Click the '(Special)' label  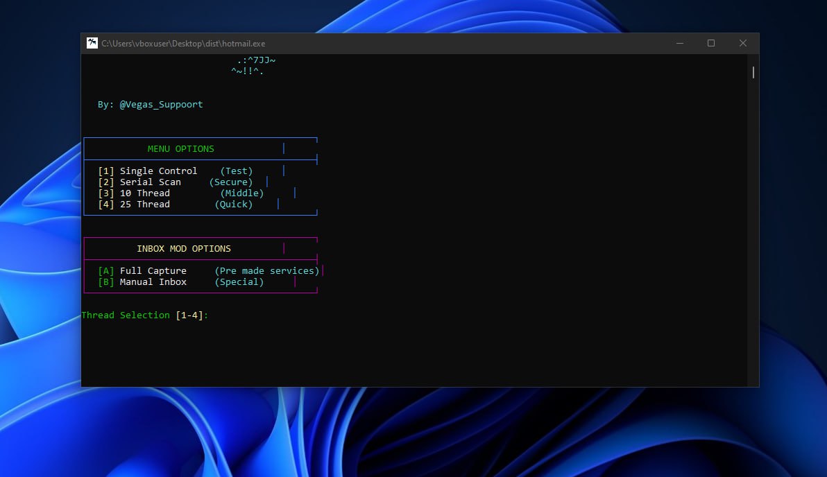point(239,282)
